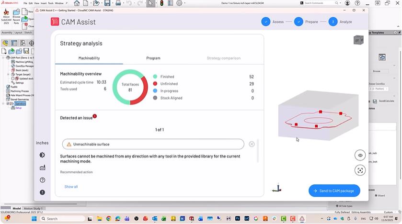Screen dimensions: 402x224
Task: Select All hole types radio button
Action: (337, 206)
